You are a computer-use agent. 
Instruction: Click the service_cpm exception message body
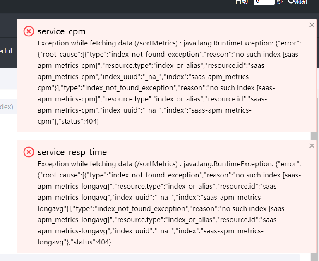coord(169,82)
